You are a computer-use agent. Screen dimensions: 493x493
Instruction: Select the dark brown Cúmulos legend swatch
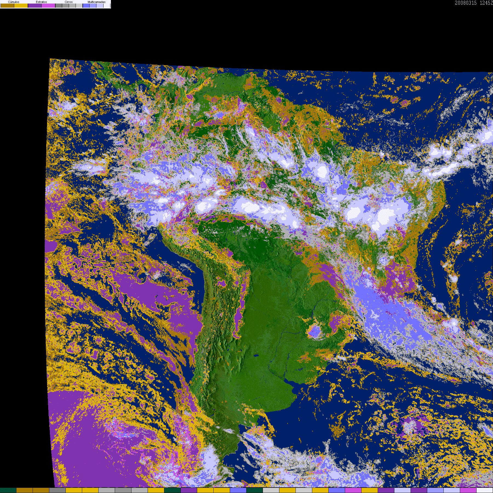[7, 5]
